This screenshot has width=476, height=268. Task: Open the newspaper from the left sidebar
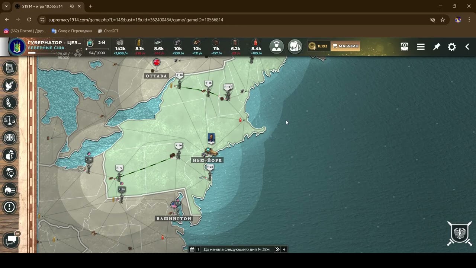click(10, 68)
